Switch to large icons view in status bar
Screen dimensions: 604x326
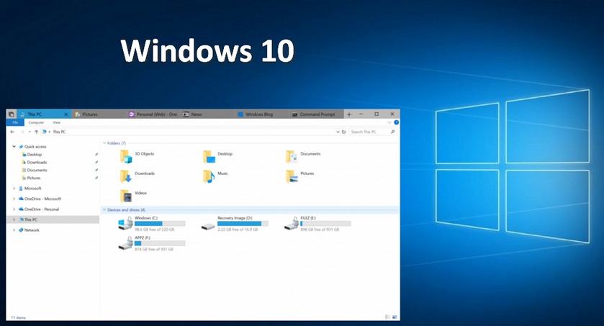click(x=395, y=317)
